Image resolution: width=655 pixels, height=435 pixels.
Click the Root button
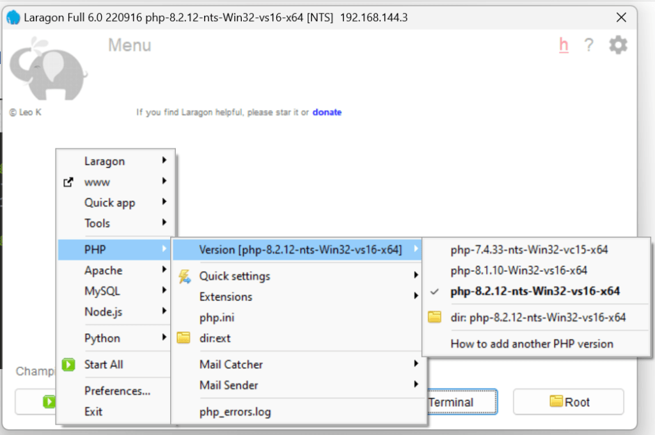[x=569, y=402]
